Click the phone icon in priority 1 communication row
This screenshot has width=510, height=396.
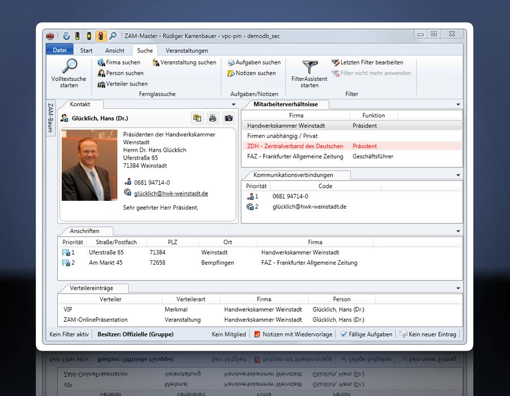(250, 196)
